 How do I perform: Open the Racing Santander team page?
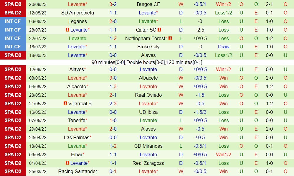click(x=77, y=171)
